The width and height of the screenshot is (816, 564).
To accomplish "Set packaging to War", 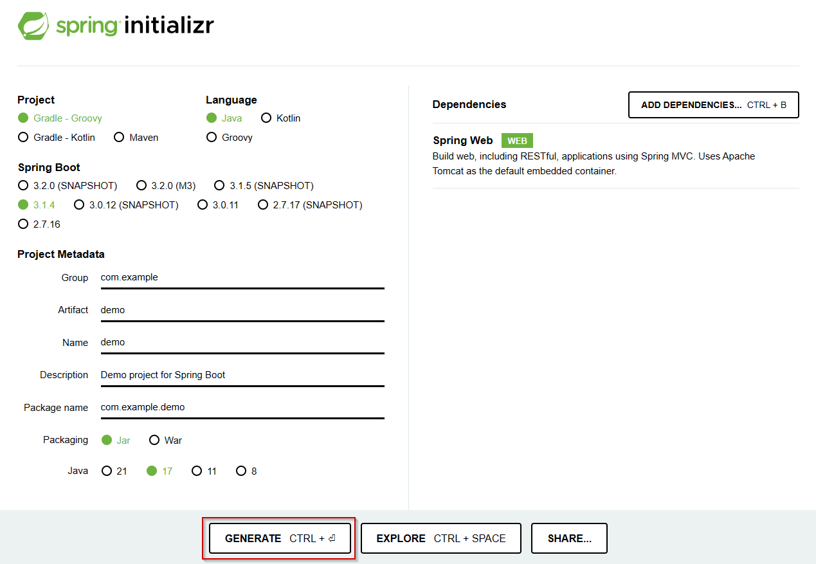I will [x=165, y=441].
